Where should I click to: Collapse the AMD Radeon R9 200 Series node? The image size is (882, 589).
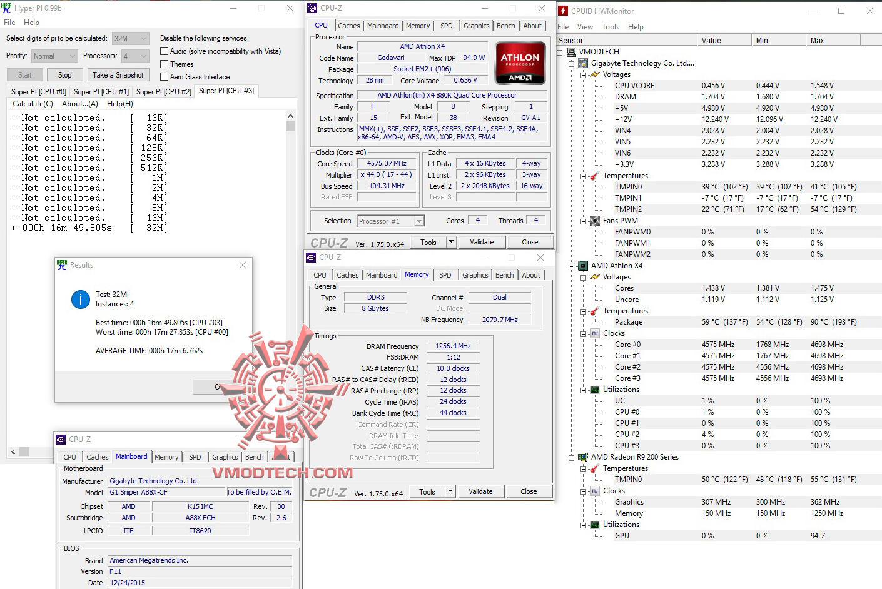[571, 457]
